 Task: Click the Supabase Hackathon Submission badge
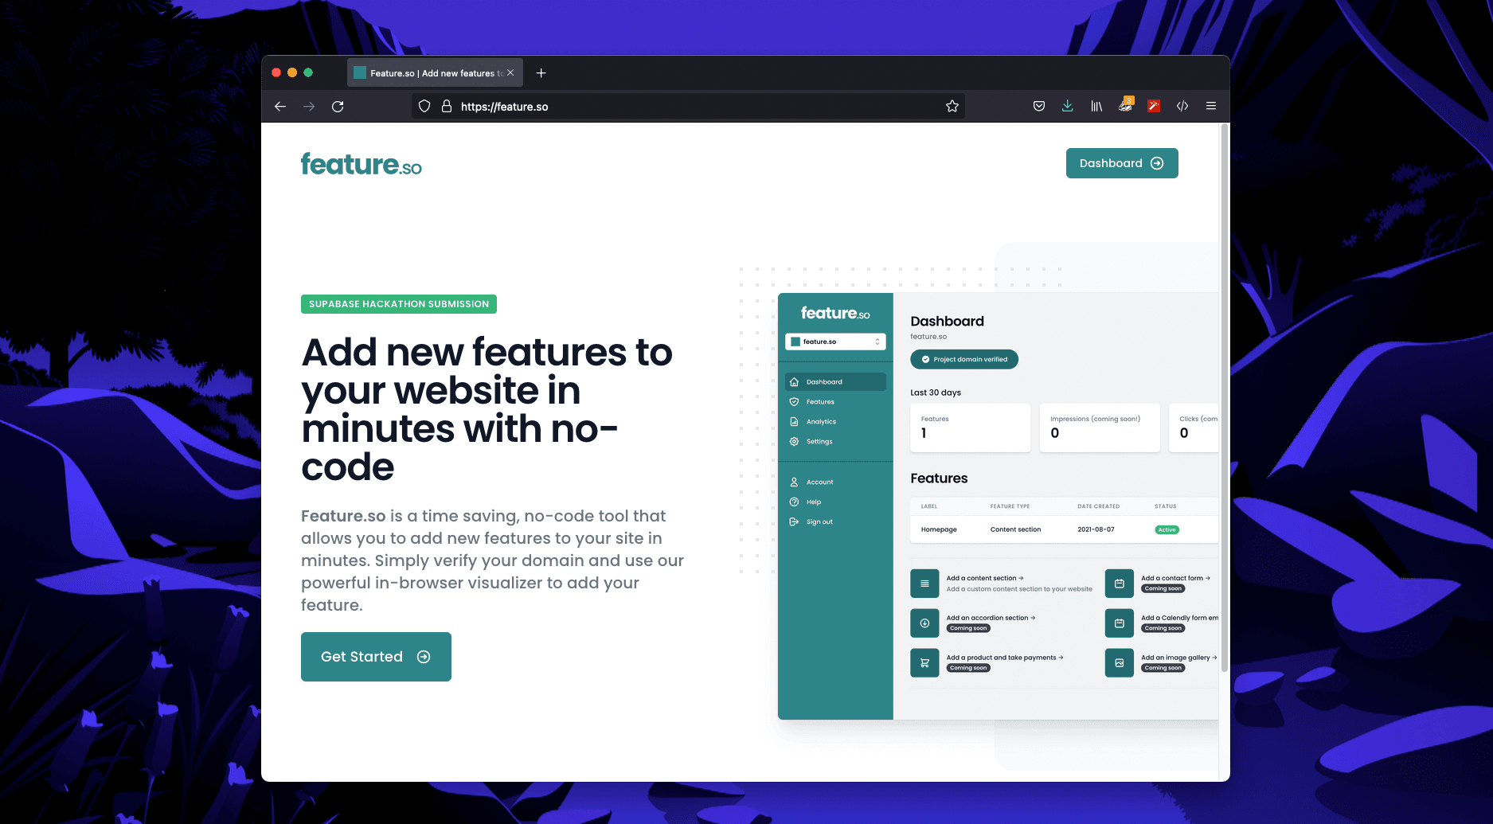399,304
